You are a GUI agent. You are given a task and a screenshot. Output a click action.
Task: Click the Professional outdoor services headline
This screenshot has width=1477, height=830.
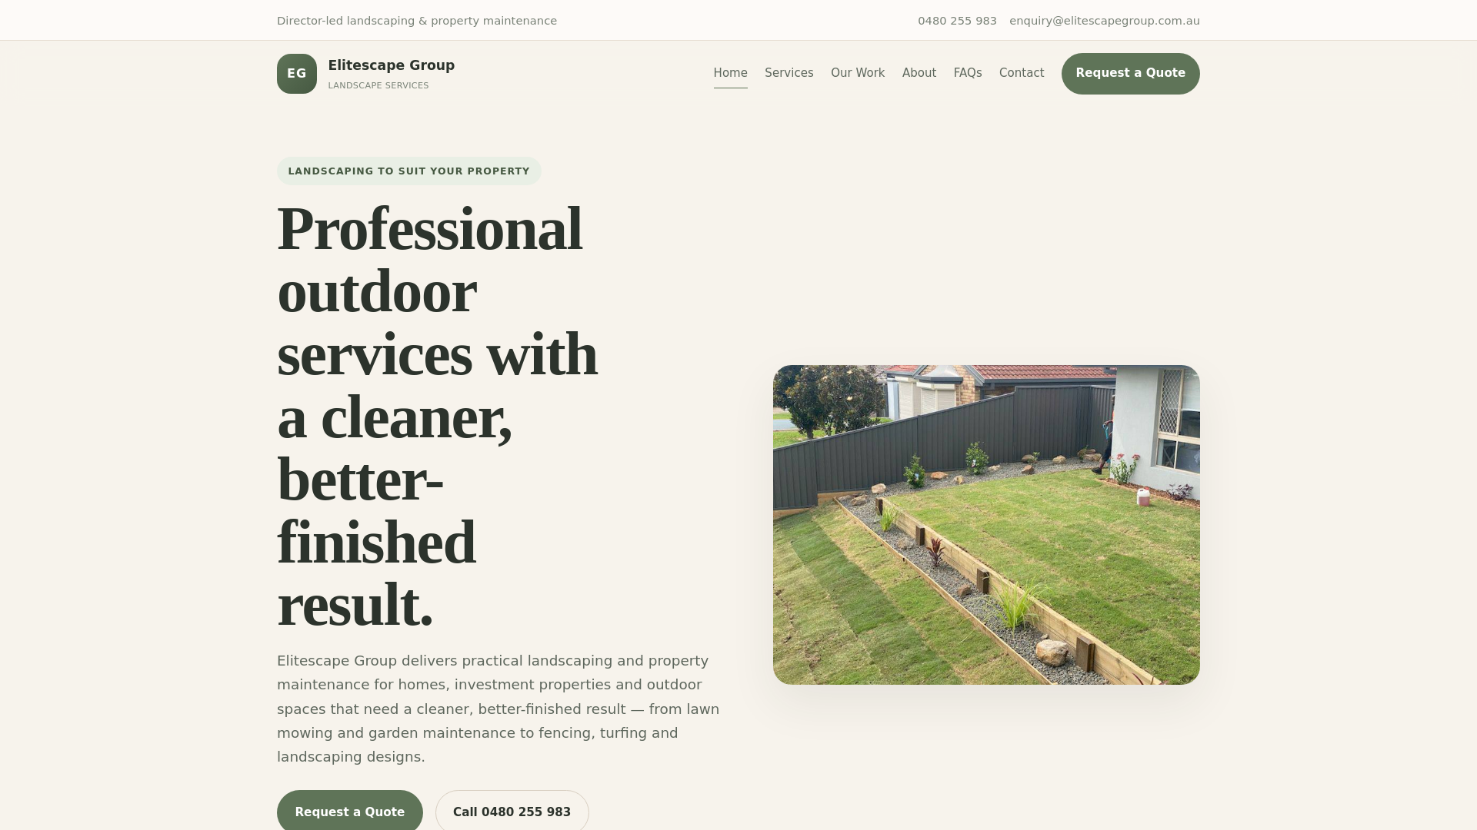(x=435, y=416)
